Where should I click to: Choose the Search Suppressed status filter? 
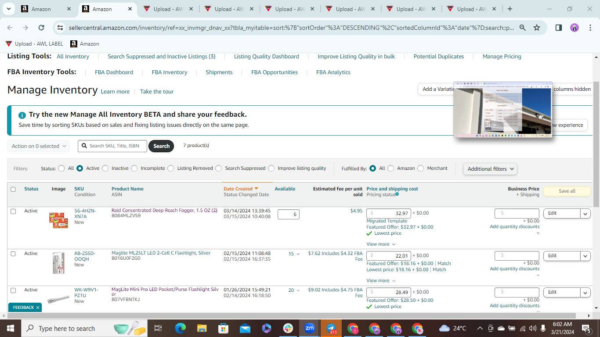point(219,168)
